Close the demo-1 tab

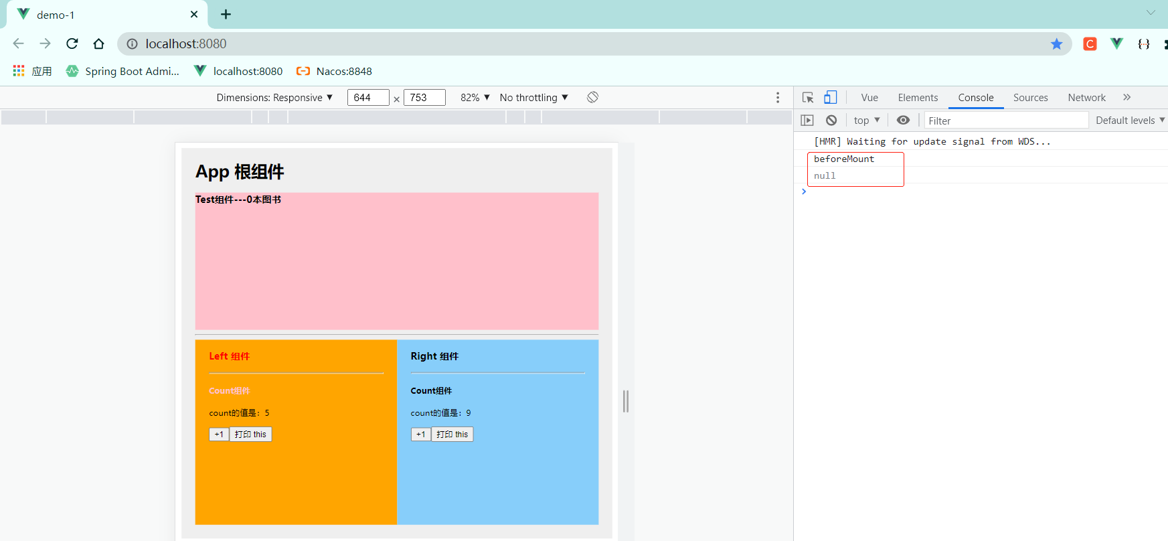194,14
